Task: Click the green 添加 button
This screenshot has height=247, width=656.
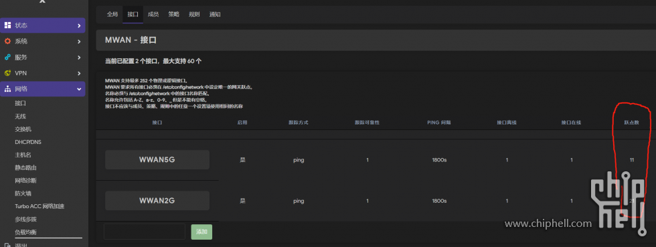Action: (201, 232)
